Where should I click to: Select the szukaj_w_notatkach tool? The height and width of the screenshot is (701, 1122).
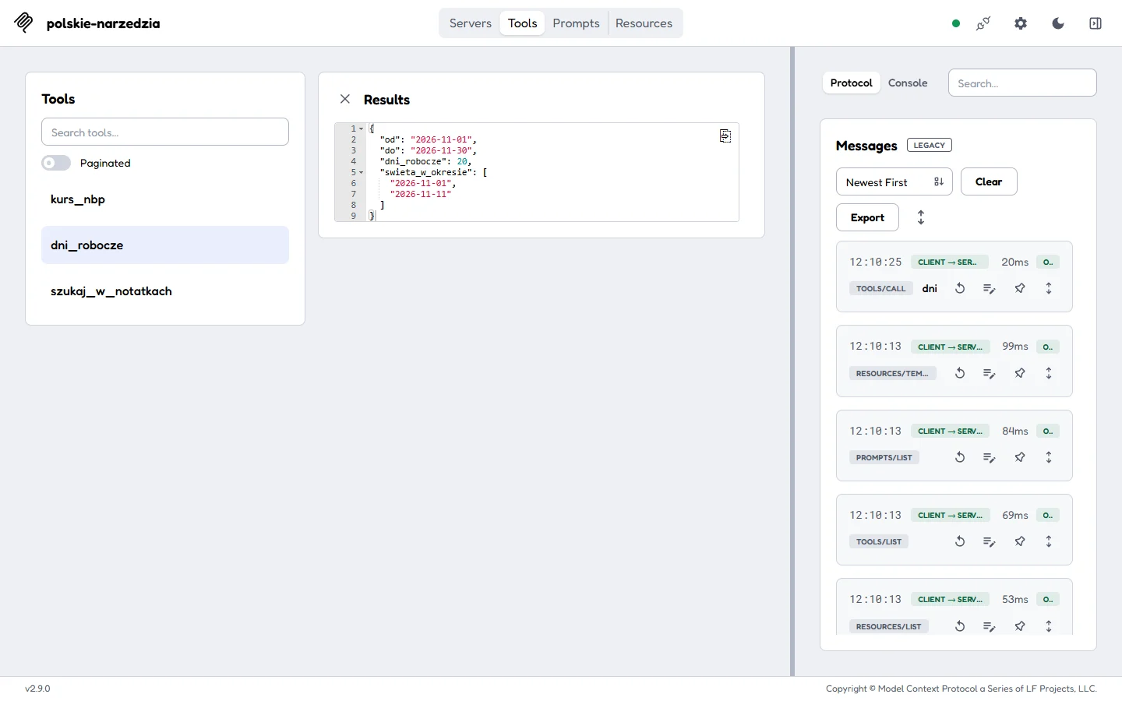click(x=165, y=291)
